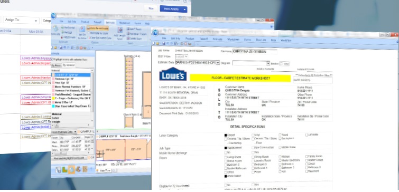Open the Estimate Data dropdown

click(x=197, y=62)
